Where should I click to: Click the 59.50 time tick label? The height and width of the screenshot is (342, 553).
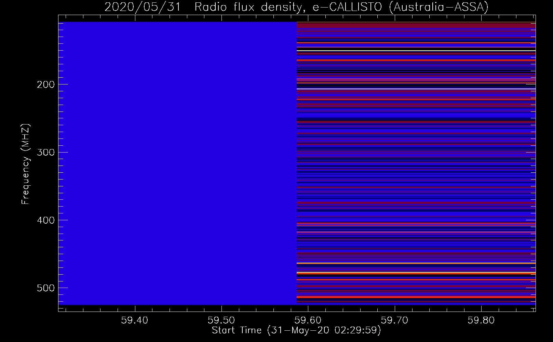(x=222, y=320)
